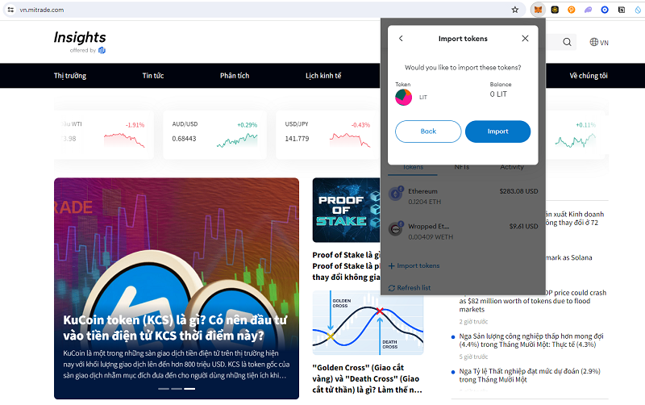Open Nga Sản lượng công nghiệp news item
Viewport: 645px width, 405px height.
531,340
